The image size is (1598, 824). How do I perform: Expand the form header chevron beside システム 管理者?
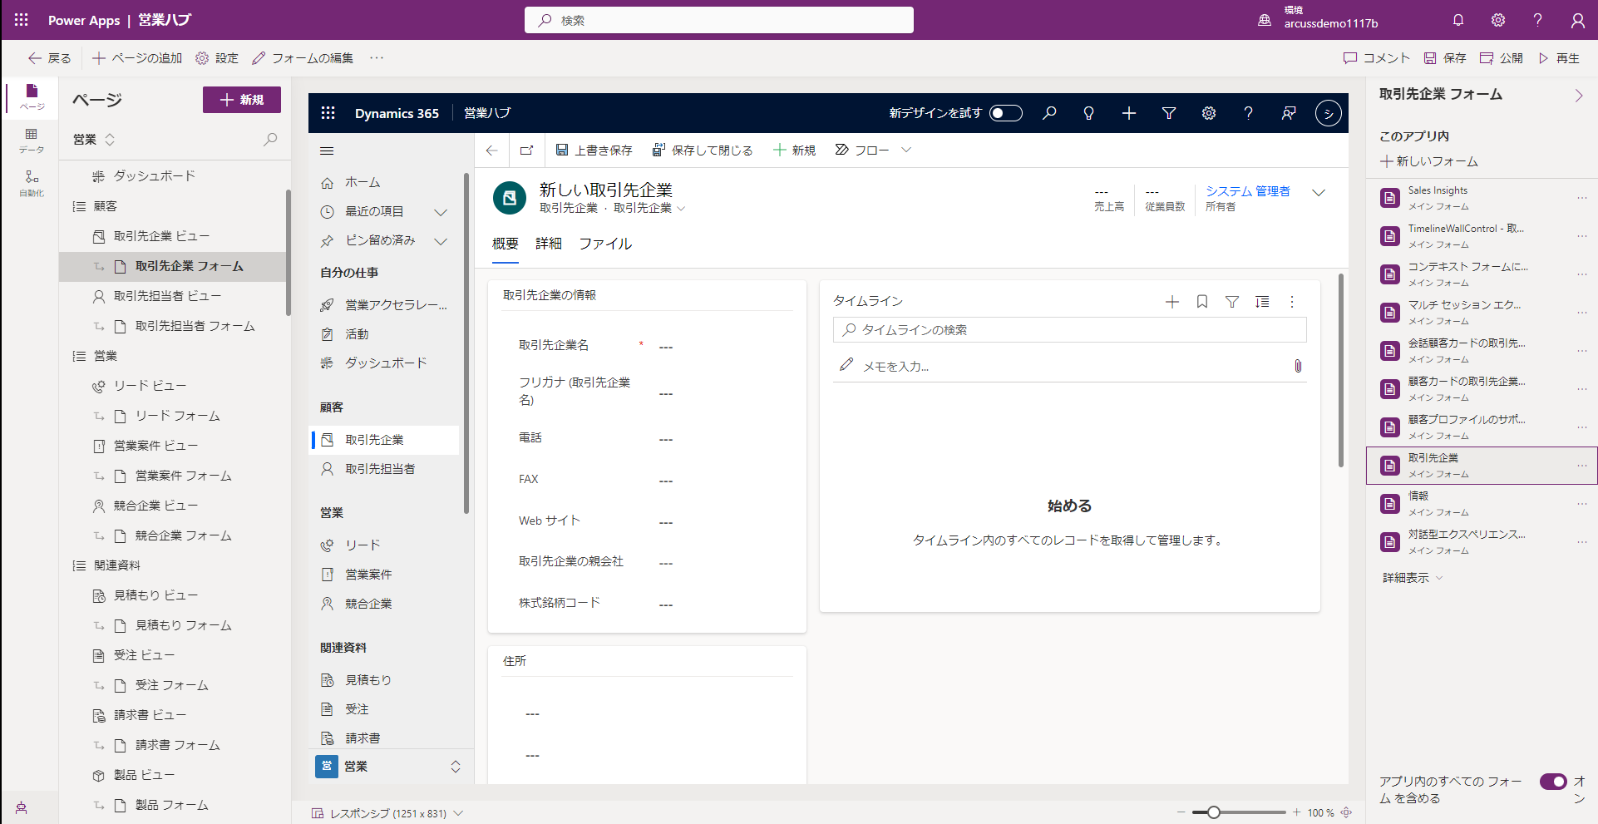coord(1318,193)
